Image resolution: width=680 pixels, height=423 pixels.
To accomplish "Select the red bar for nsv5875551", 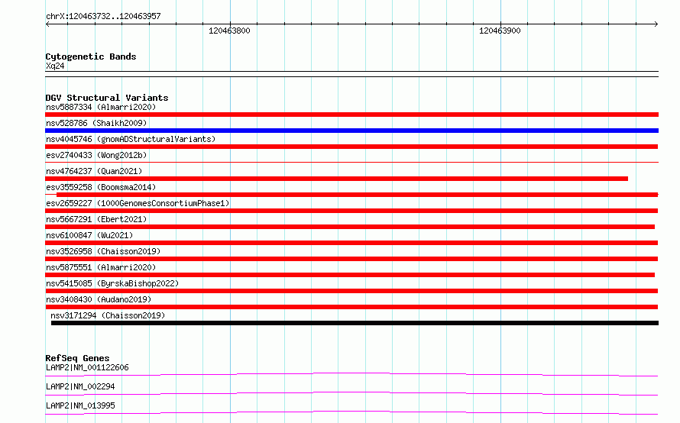I will click(350, 275).
